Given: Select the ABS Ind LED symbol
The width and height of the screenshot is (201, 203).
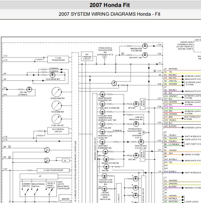Looking at the screenshot, I should click(106, 152).
